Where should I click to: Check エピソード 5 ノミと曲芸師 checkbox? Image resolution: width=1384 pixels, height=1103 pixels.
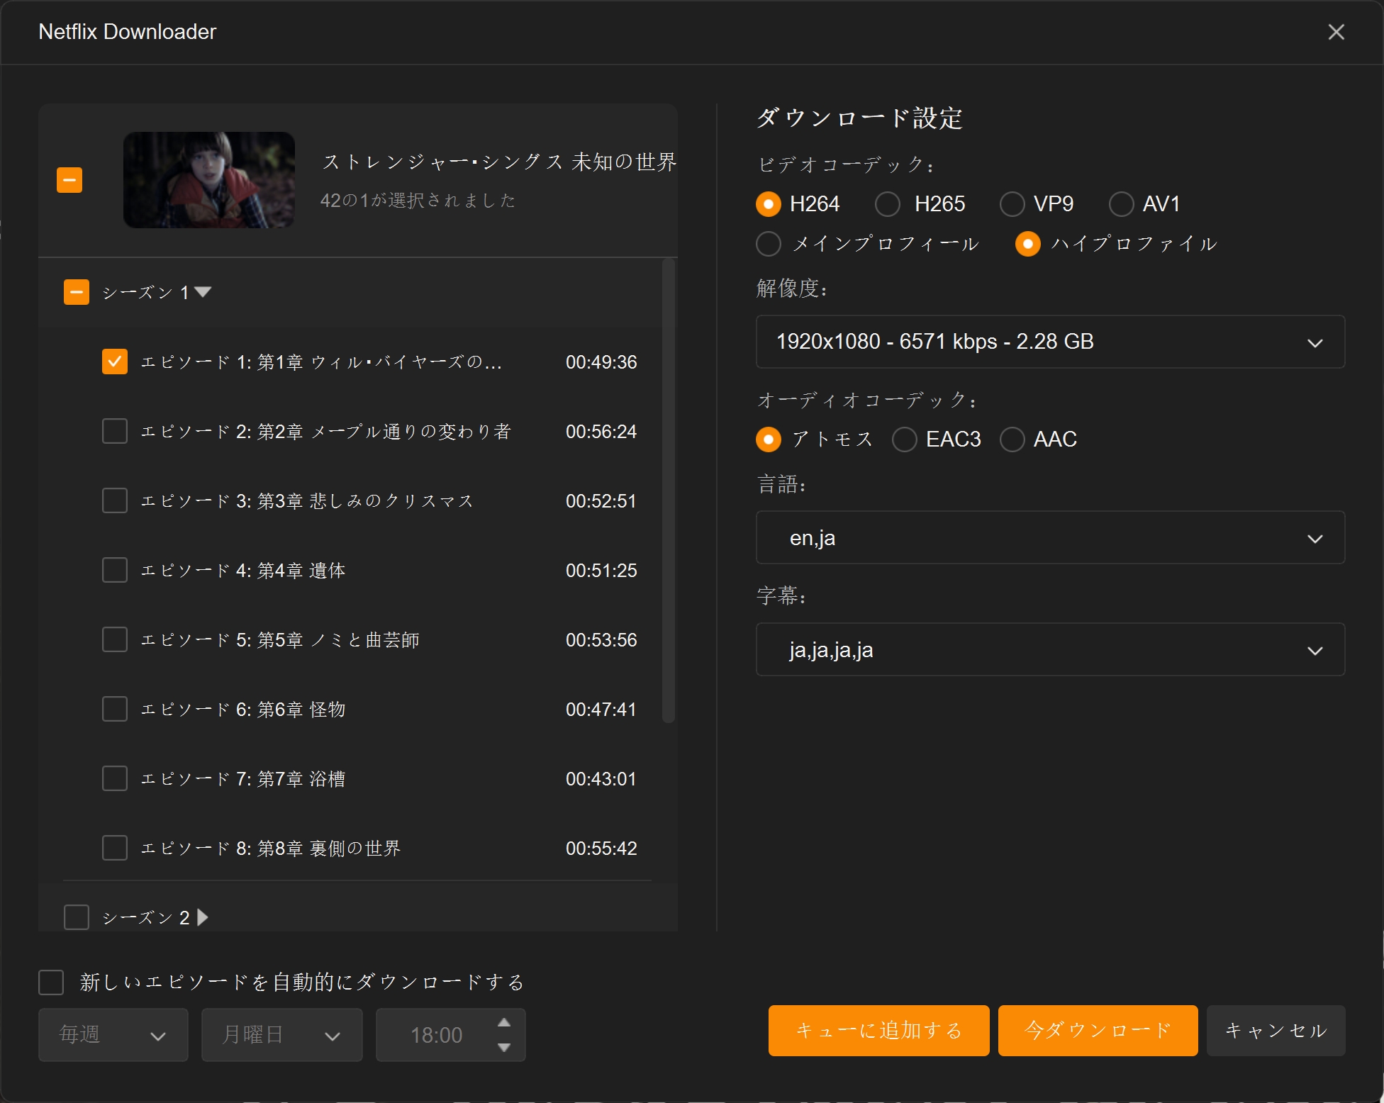[x=115, y=639]
